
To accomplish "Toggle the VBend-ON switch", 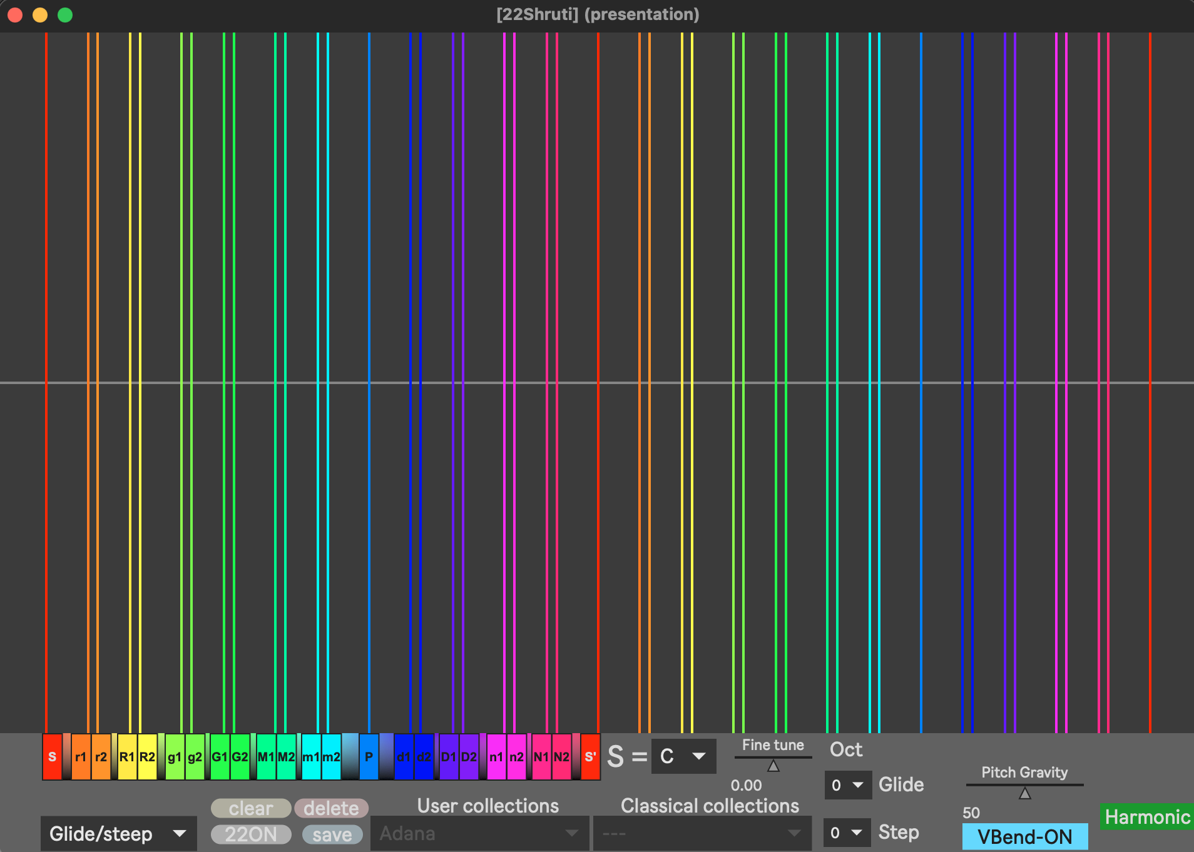I will [1024, 836].
